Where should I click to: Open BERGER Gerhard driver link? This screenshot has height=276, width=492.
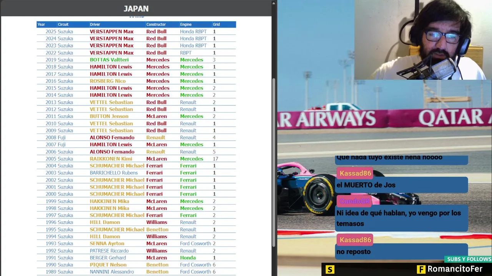point(108,258)
